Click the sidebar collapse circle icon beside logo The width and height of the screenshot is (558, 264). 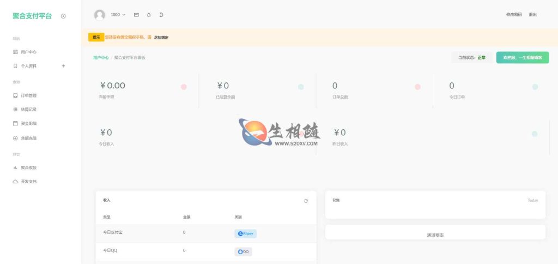(63, 16)
